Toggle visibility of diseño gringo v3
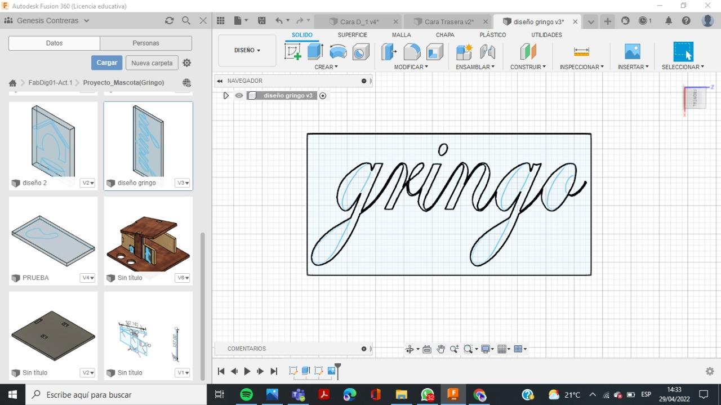 point(239,96)
